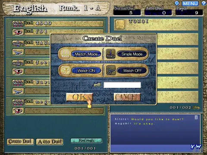Viewport: 207px width, 155px height.
Task: Click the chat window scroll icon
Action: coord(196,118)
